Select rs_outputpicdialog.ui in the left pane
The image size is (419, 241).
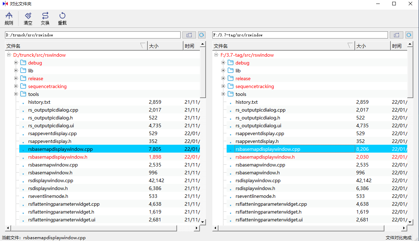[51, 125]
